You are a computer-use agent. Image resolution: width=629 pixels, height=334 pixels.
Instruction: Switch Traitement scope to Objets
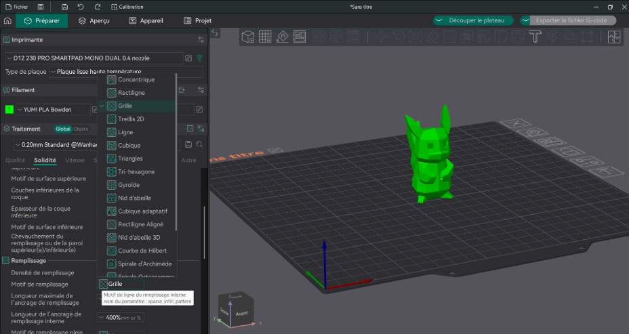pos(81,129)
